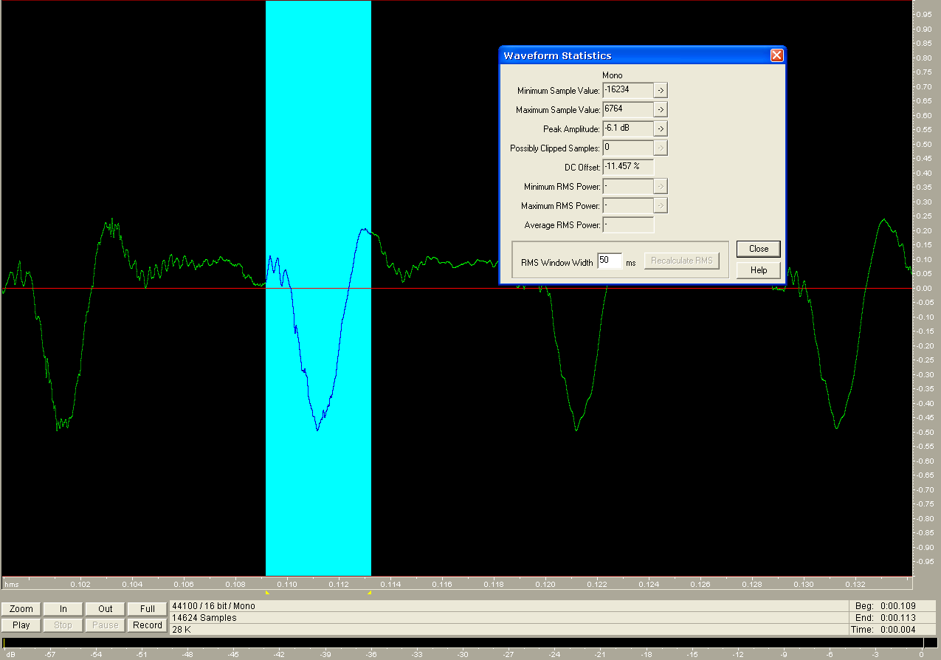Click the Close button in statistics dialog
This screenshot has height=660, width=941.
[759, 249]
